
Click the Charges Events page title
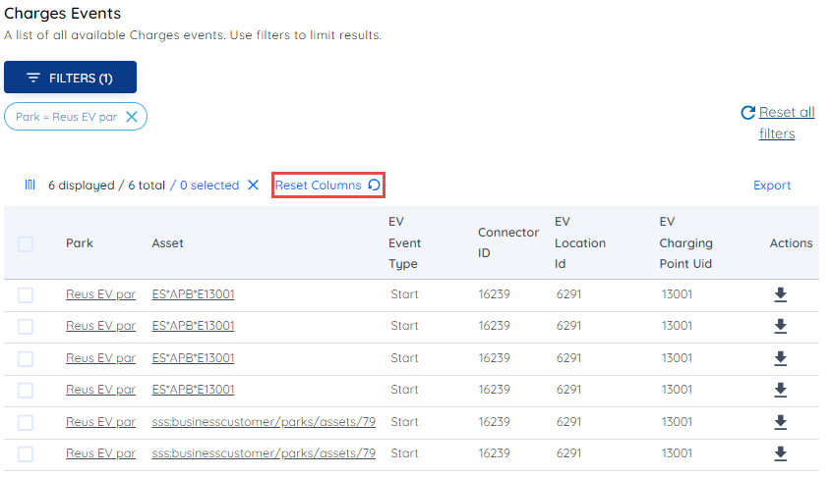coord(63,13)
